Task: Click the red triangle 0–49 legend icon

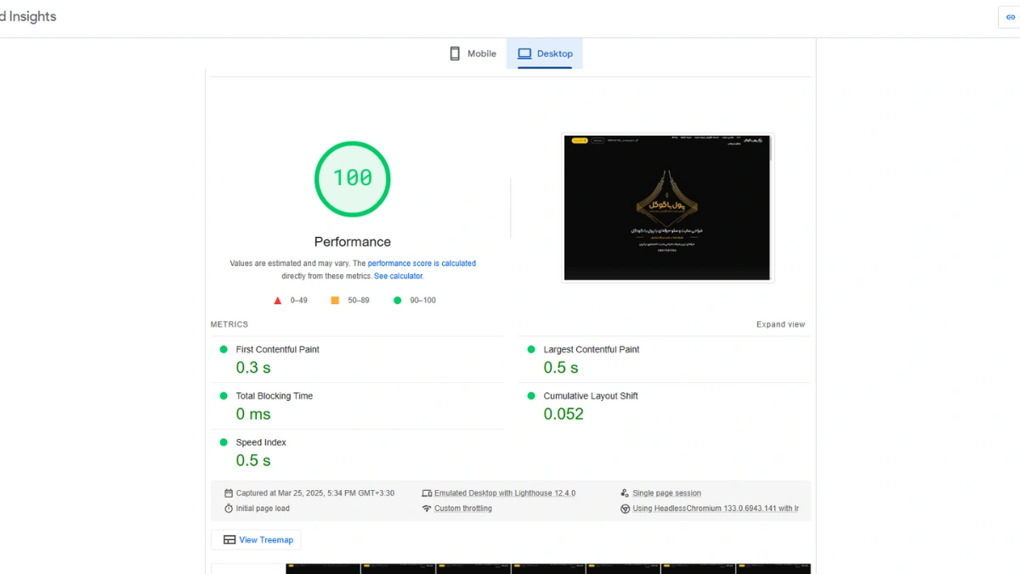Action: point(277,301)
